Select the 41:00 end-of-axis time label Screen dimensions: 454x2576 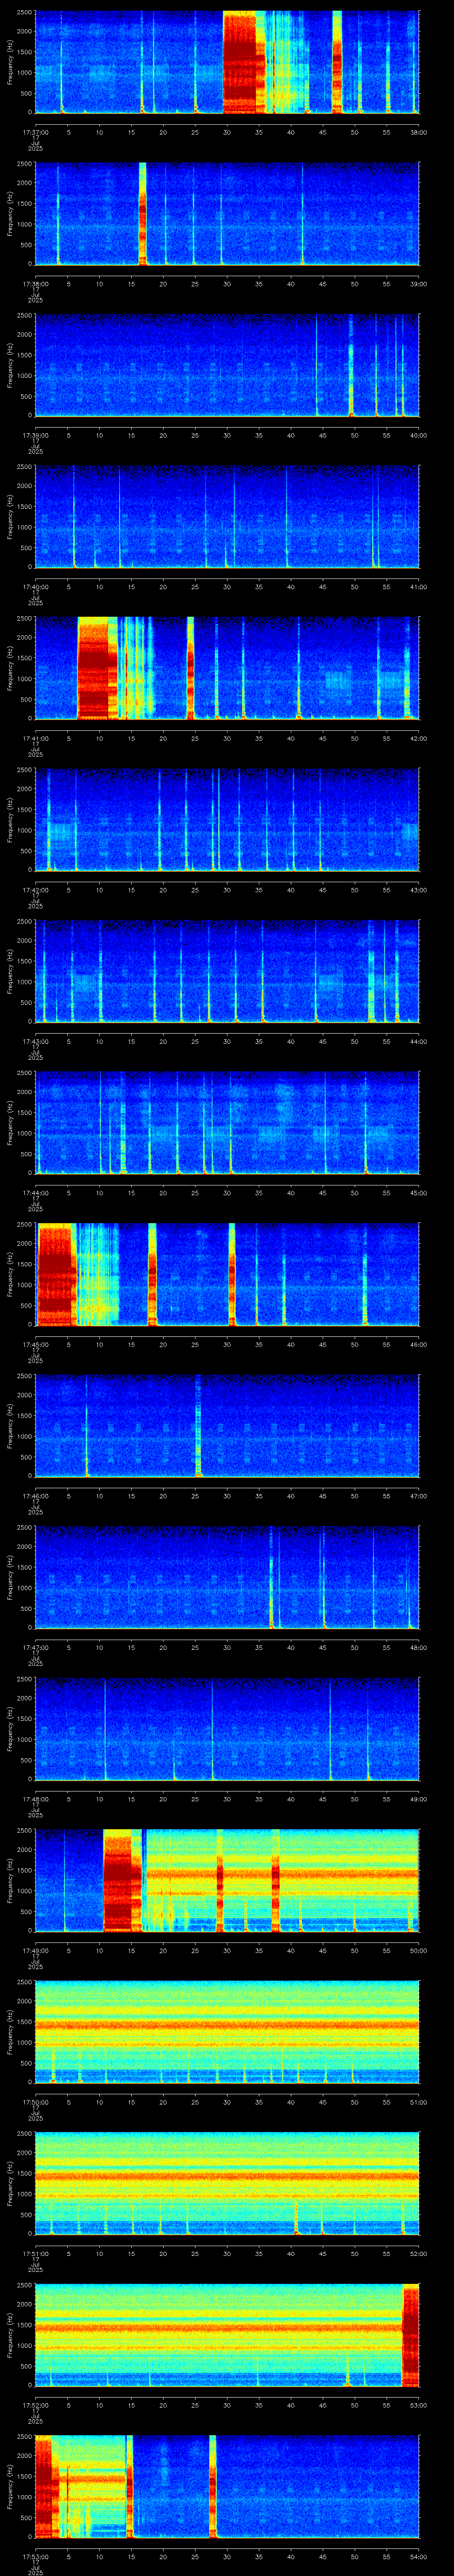click(418, 587)
